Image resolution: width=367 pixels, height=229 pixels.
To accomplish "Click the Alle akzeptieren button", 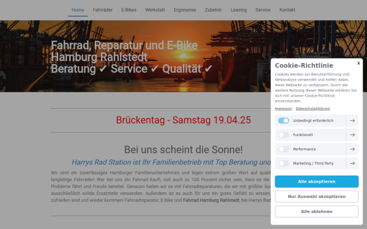I will tap(316, 181).
